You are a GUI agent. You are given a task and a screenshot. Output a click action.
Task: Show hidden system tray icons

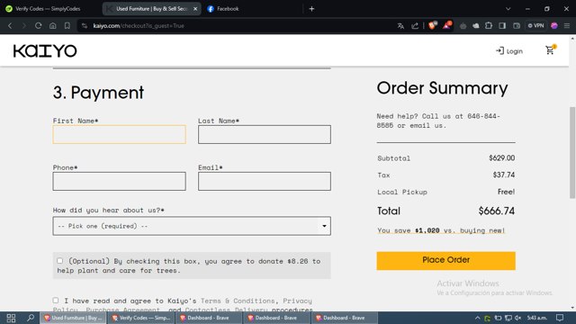pyautogui.click(x=477, y=318)
